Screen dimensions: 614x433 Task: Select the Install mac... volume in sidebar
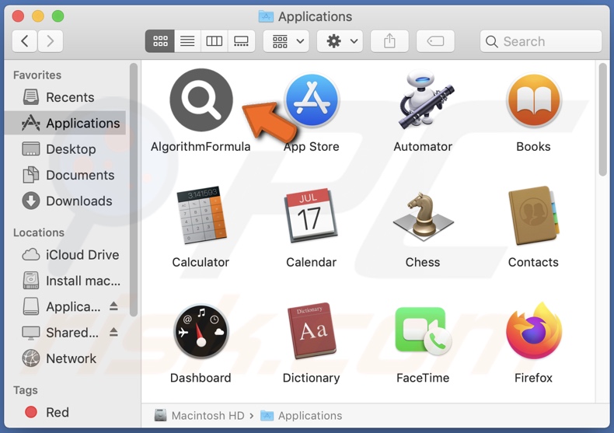point(65,281)
